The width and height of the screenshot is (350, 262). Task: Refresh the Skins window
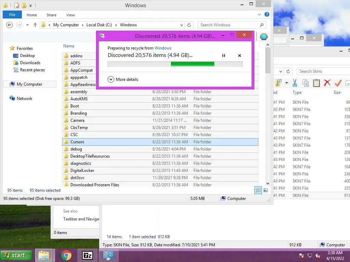[x=288, y=71]
